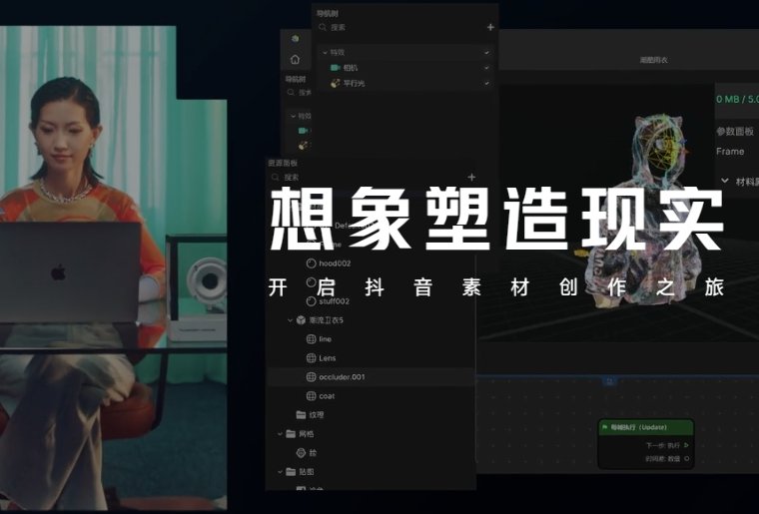Select the green camera icon beside 相机

click(x=335, y=68)
